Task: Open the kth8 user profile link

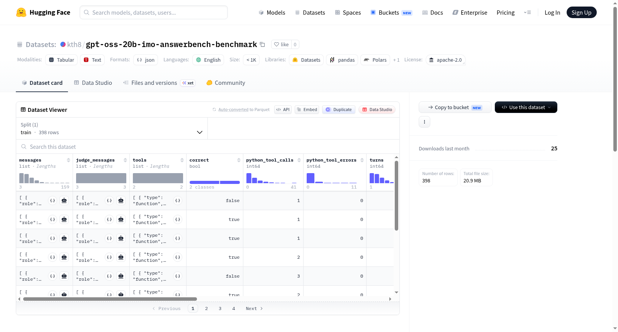Action: pos(74,44)
